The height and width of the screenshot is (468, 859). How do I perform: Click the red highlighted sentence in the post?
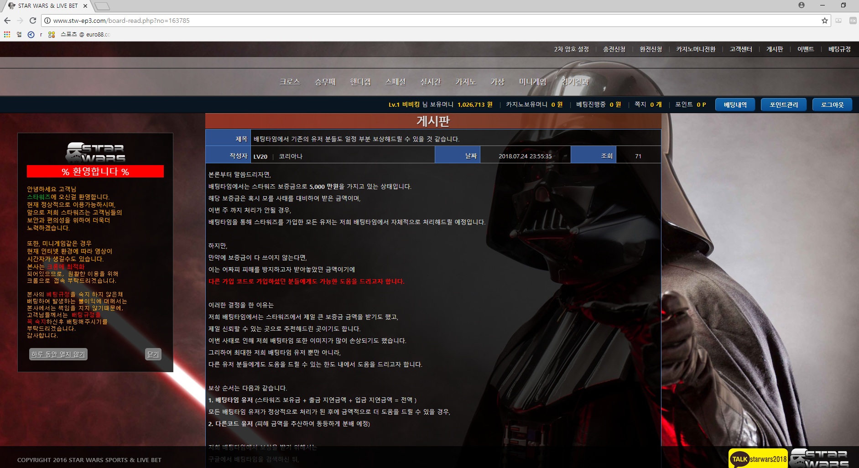[x=307, y=281]
